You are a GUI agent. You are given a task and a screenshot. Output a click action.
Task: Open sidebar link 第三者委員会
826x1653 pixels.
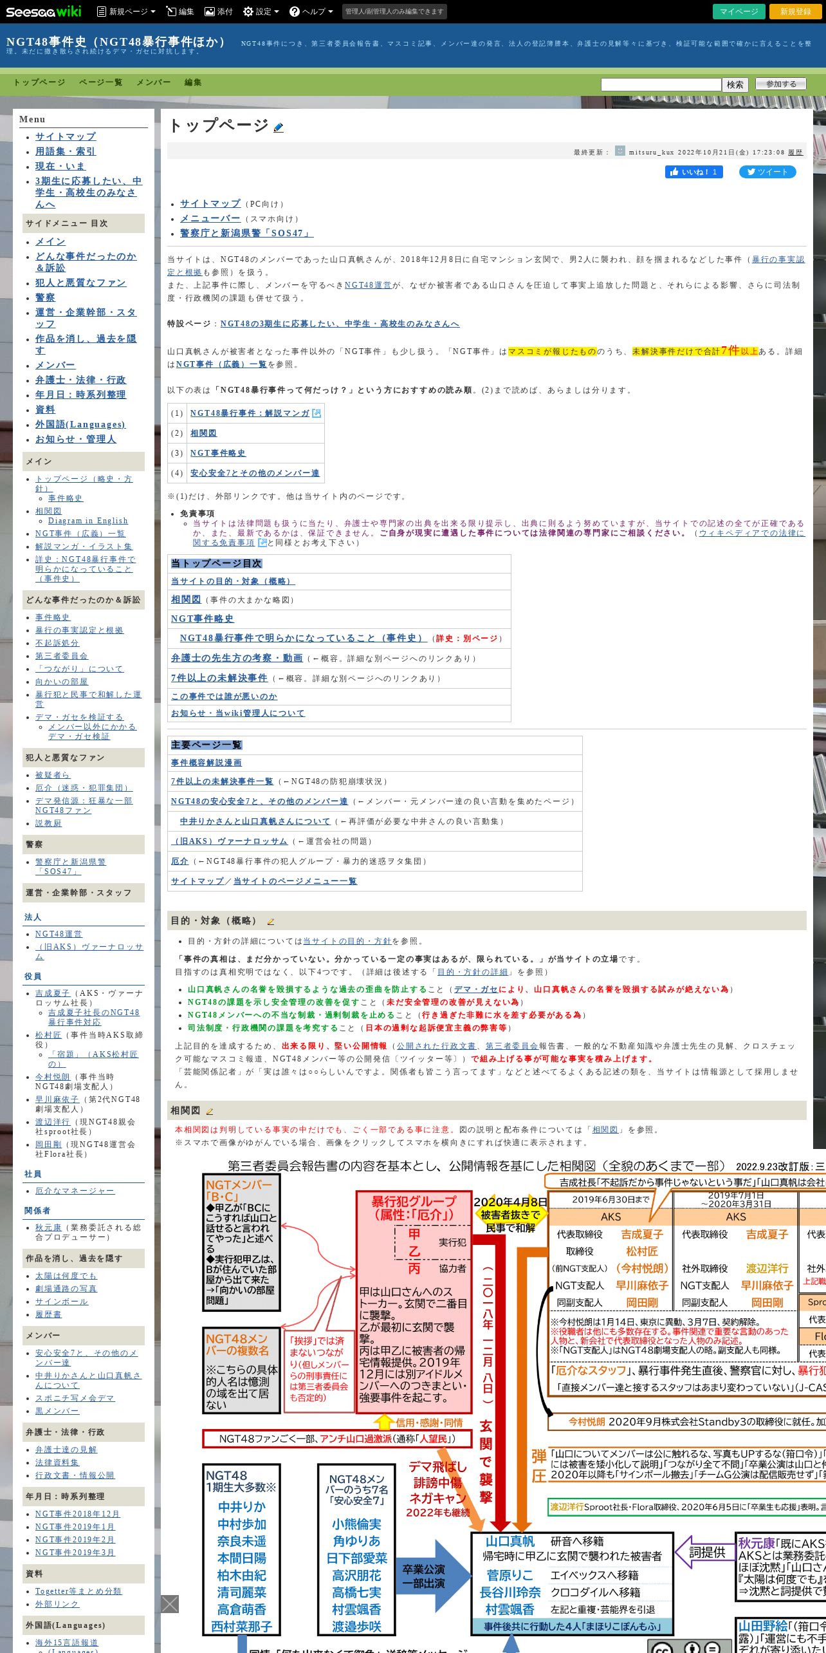pos(62,656)
